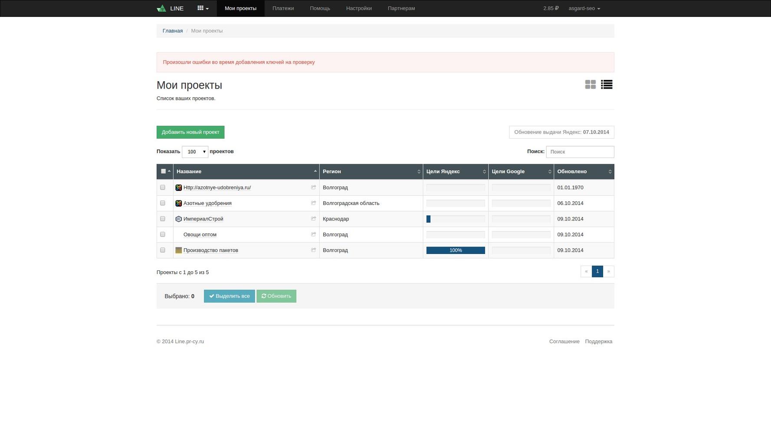
Task: Open ИмпериалСтрой project link
Action: (x=203, y=219)
